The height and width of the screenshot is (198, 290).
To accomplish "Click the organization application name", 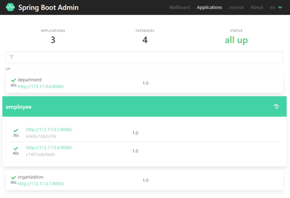I will click(x=30, y=177).
